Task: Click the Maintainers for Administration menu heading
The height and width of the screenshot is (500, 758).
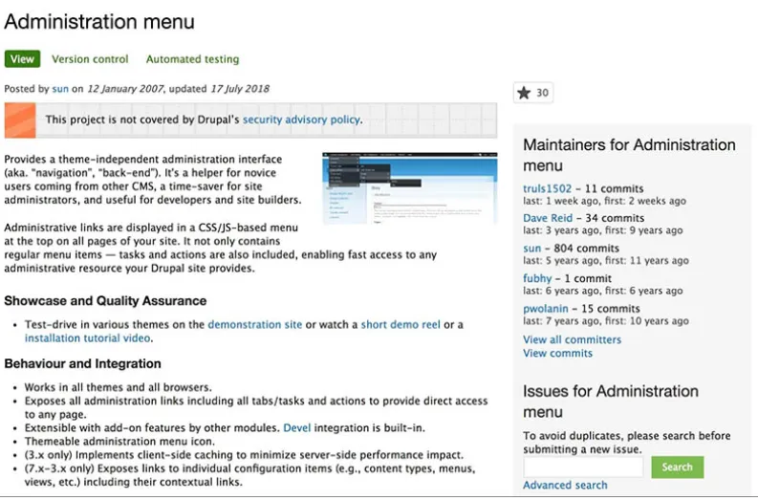Action: 629,155
